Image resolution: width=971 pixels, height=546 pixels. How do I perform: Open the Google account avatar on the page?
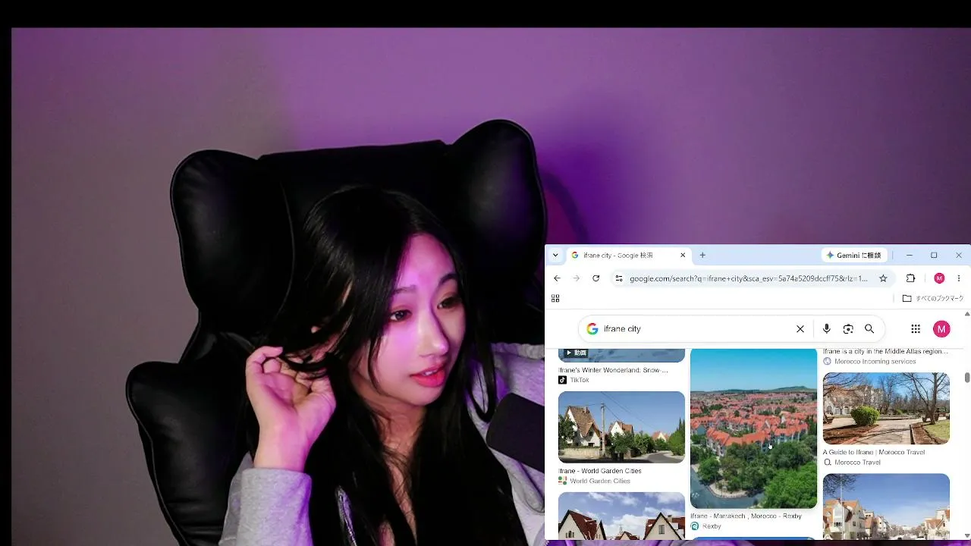941,329
